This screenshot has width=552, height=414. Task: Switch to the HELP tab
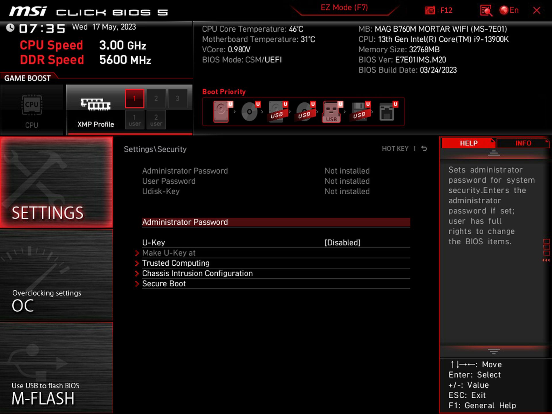point(468,143)
